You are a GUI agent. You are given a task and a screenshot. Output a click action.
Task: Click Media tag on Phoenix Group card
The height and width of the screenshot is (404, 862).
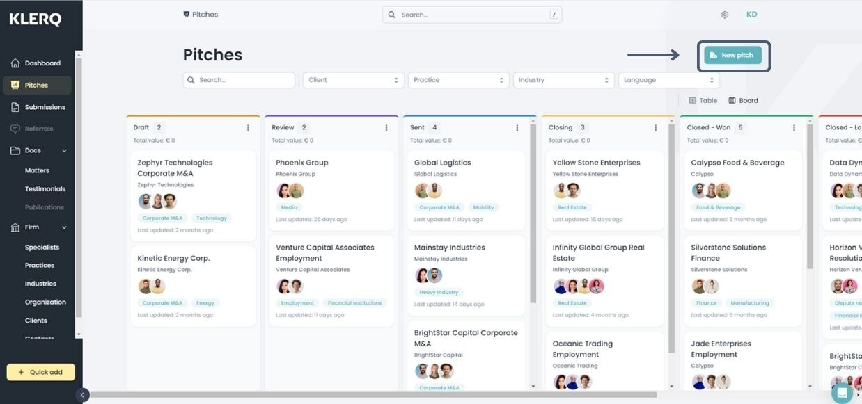289,208
